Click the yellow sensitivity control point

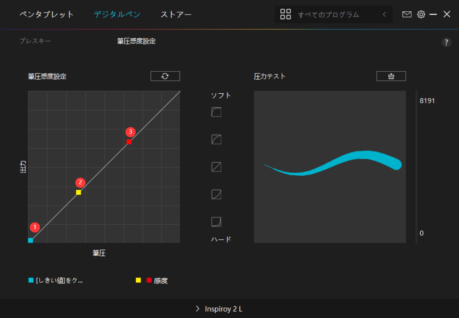point(78,193)
